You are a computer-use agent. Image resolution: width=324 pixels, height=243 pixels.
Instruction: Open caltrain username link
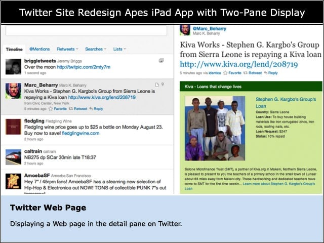click(33, 151)
